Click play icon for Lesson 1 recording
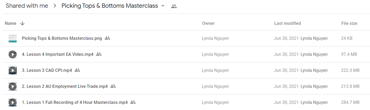Viewport: 370px width, 110px height. (12, 103)
